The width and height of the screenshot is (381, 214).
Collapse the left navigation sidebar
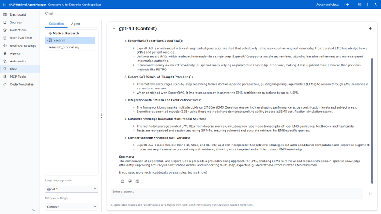tap(34, 210)
